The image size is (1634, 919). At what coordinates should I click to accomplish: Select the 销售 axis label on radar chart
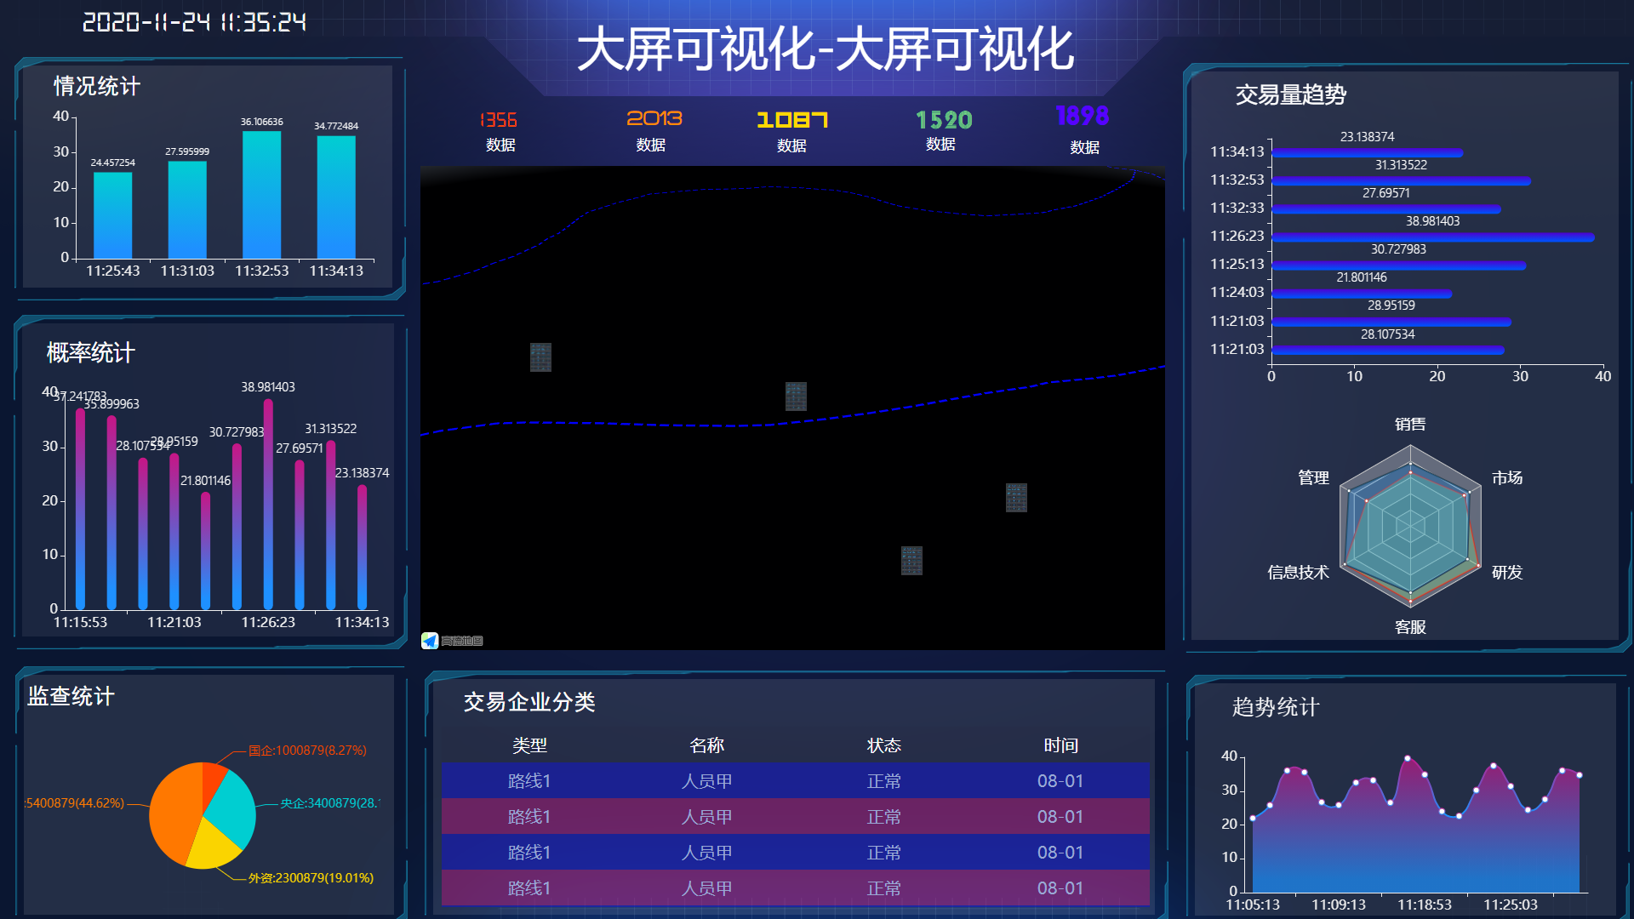[1410, 424]
